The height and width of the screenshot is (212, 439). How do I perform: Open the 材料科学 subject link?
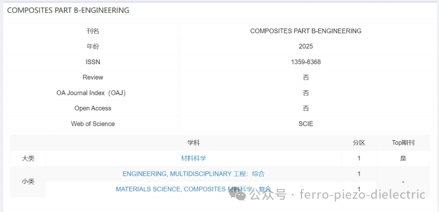193,158
